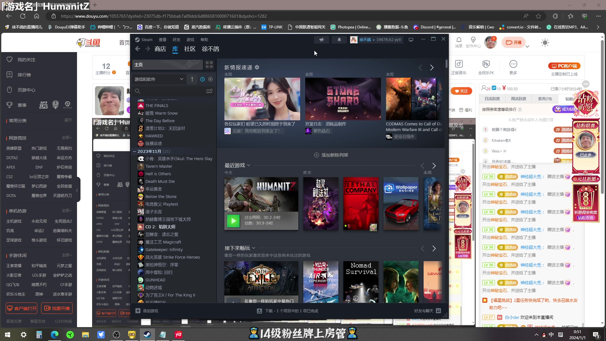Click Douyu 开播 button

click(x=514, y=42)
